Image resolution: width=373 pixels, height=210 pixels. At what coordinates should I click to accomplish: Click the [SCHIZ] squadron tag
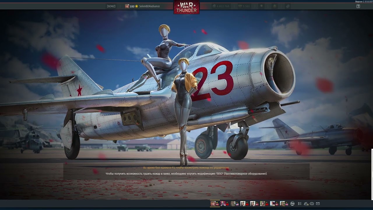pos(111,6)
